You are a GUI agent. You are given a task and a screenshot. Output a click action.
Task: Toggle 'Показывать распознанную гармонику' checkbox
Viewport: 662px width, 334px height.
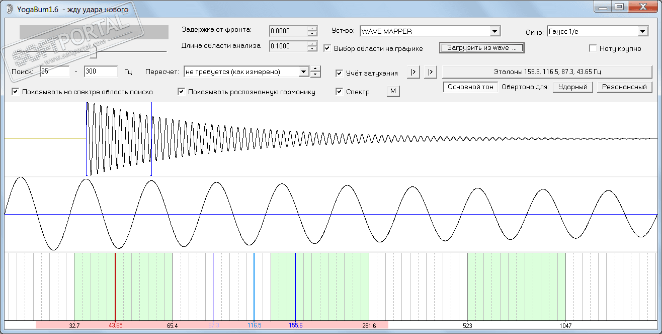point(182,92)
